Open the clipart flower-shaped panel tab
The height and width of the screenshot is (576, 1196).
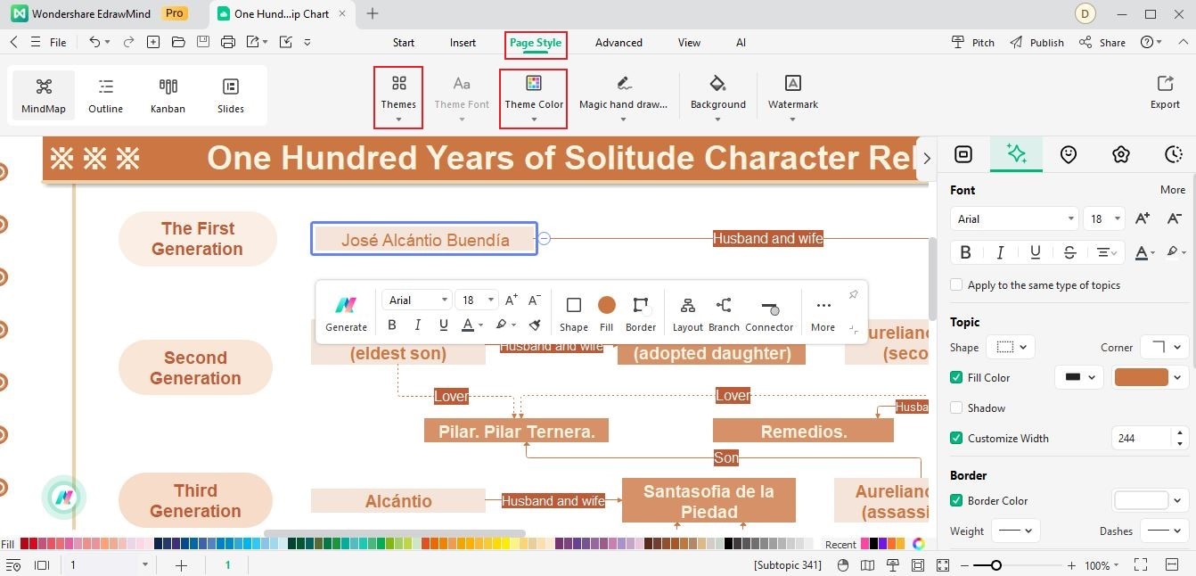(x=1121, y=154)
